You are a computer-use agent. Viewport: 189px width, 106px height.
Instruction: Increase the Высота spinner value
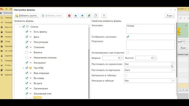pos(155,57)
